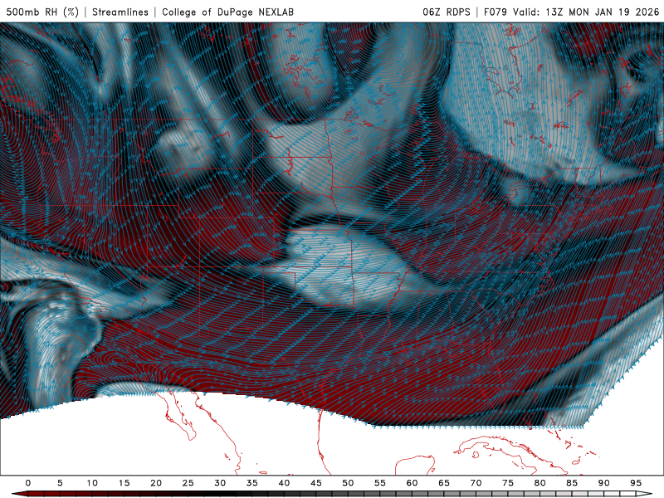The height and width of the screenshot is (498, 664).
Task: Click the colorbar label '85'
Action: [x=572, y=483]
